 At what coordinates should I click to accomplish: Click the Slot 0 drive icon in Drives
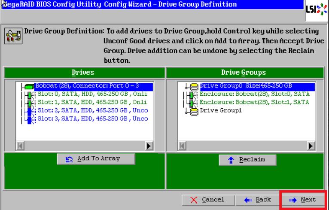(x=30, y=95)
